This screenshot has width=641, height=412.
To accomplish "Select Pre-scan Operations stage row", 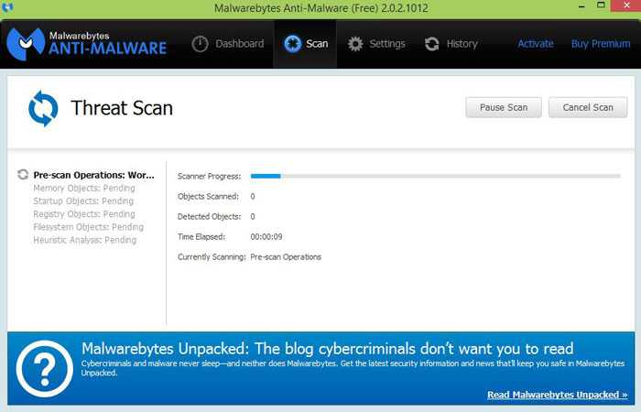I will (x=86, y=175).
